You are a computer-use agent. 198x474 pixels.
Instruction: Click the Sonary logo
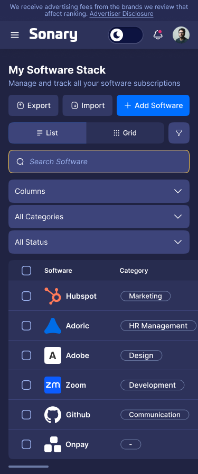pos(53,35)
